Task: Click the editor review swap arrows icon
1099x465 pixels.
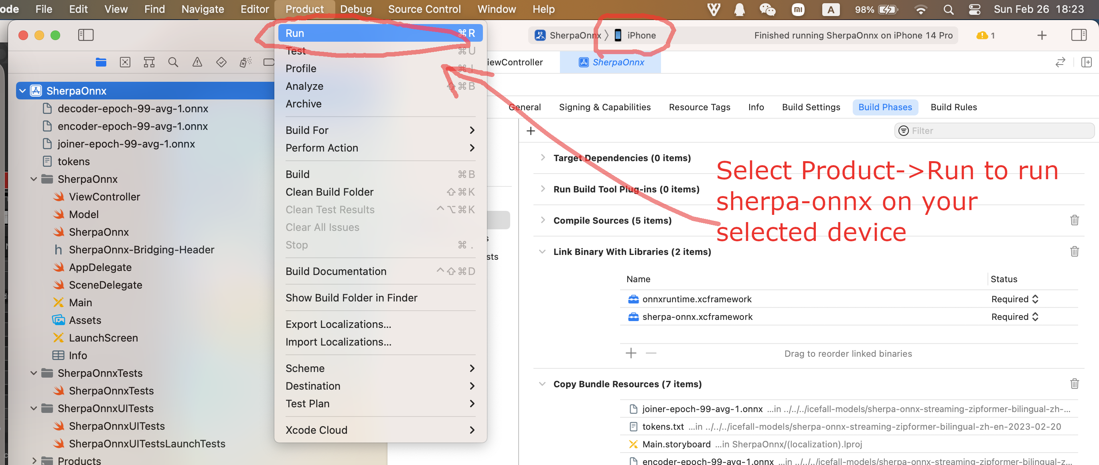Action: [1060, 62]
